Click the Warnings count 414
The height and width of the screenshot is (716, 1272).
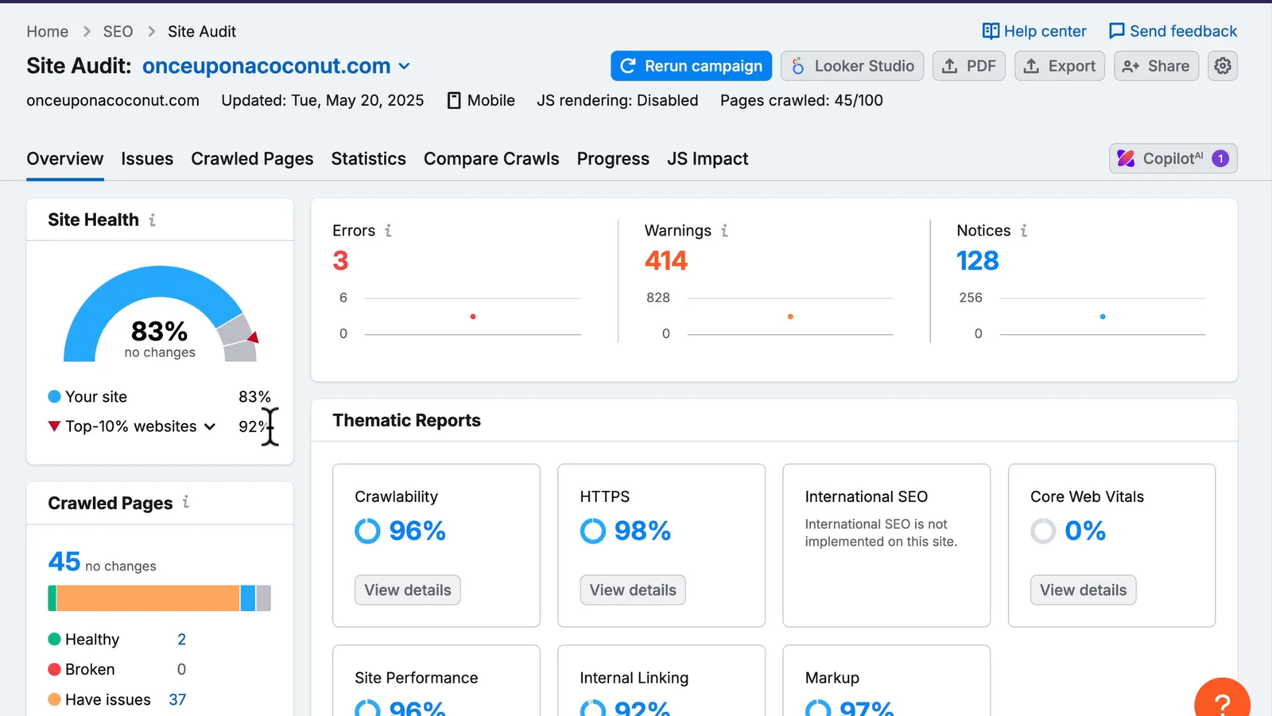pos(666,261)
